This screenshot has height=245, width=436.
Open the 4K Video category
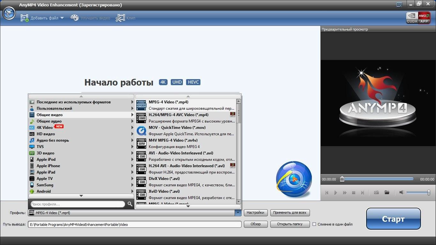[x=81, y=128]
